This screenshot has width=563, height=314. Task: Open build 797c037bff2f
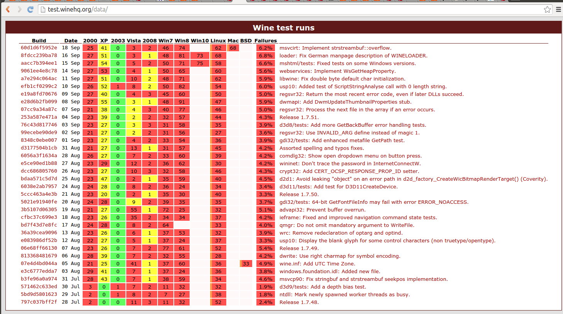point(39,302)
